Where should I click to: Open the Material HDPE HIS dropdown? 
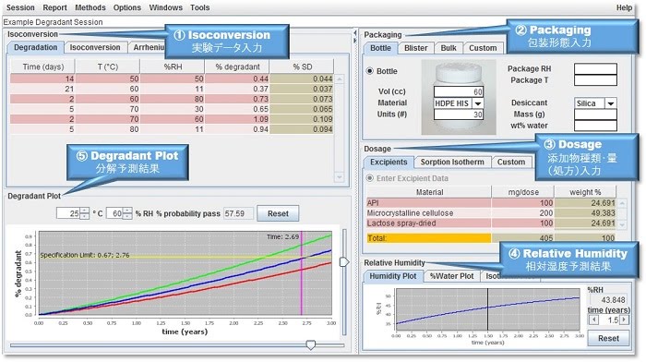(x=478, y=103)
